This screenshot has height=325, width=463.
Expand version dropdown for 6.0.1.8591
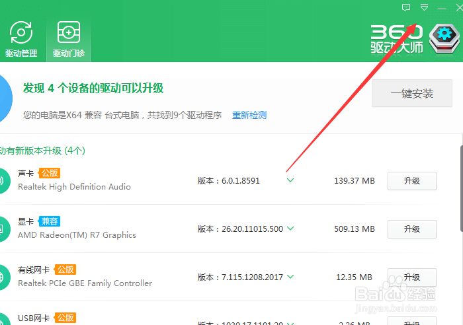pyautogui.click(x=290, y=180)
